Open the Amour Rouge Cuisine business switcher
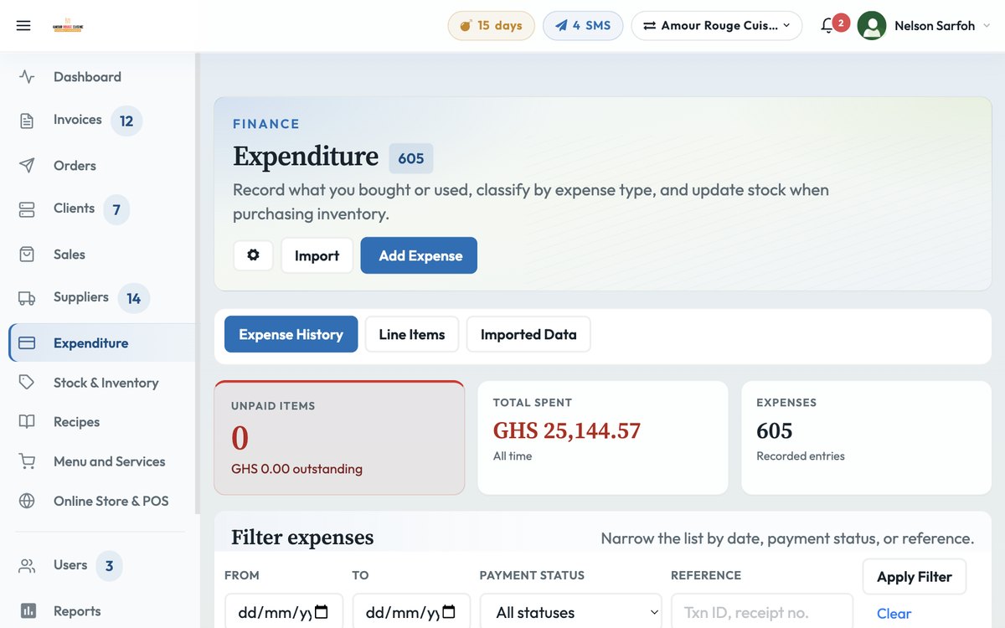1005x628 pixels. pyautogui.click(x=717, y=26)
